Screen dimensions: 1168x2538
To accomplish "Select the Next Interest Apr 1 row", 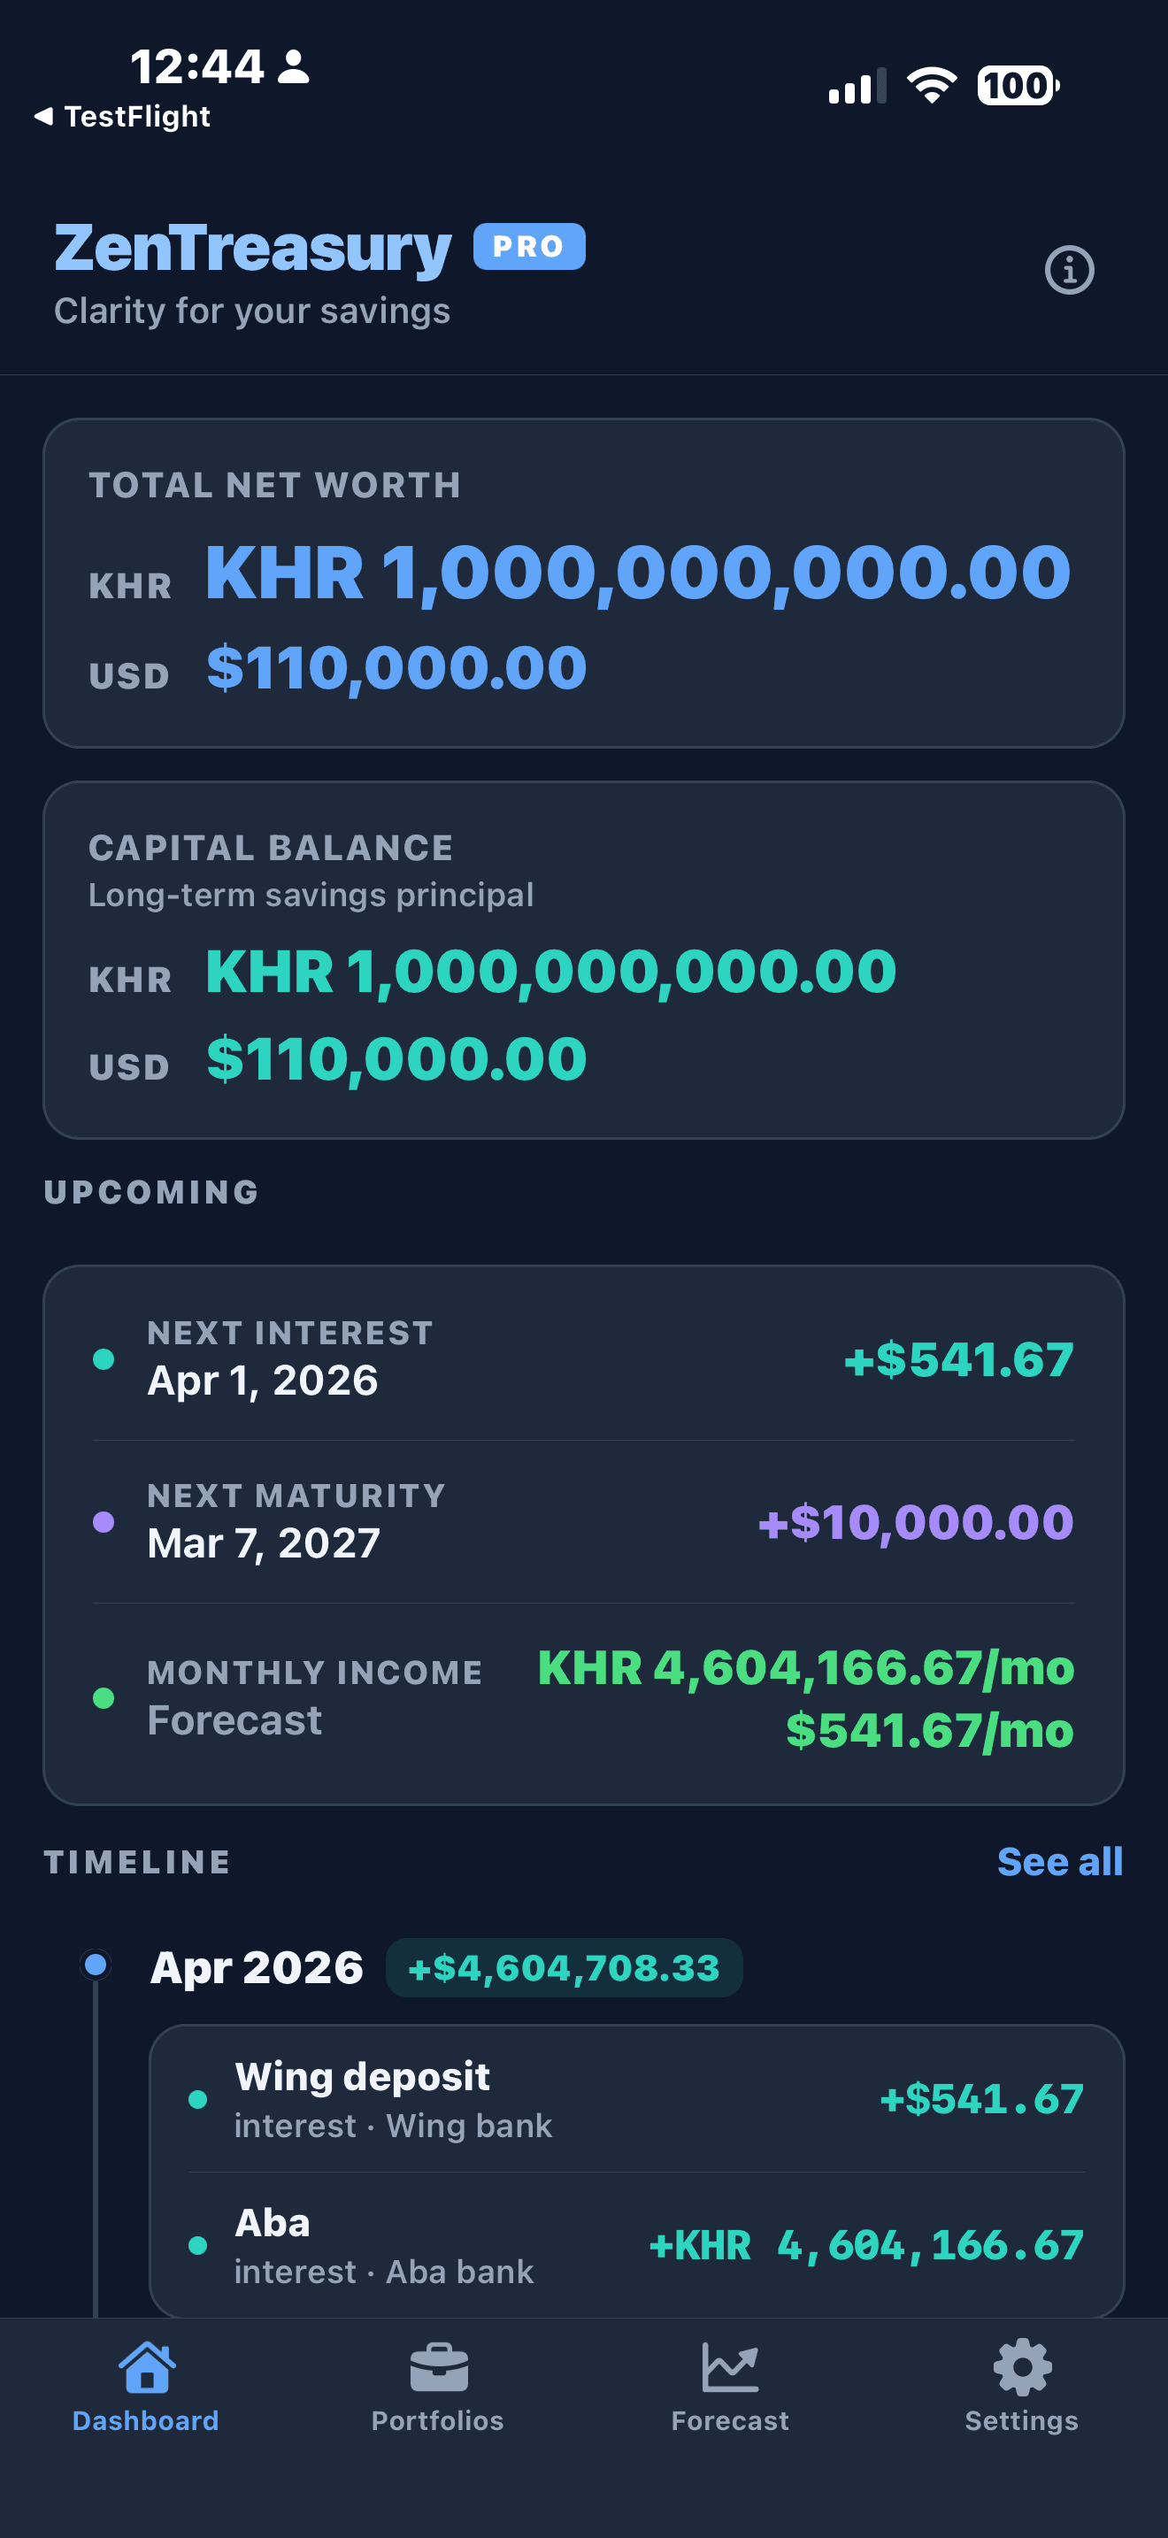I will tap(584, 1358).
